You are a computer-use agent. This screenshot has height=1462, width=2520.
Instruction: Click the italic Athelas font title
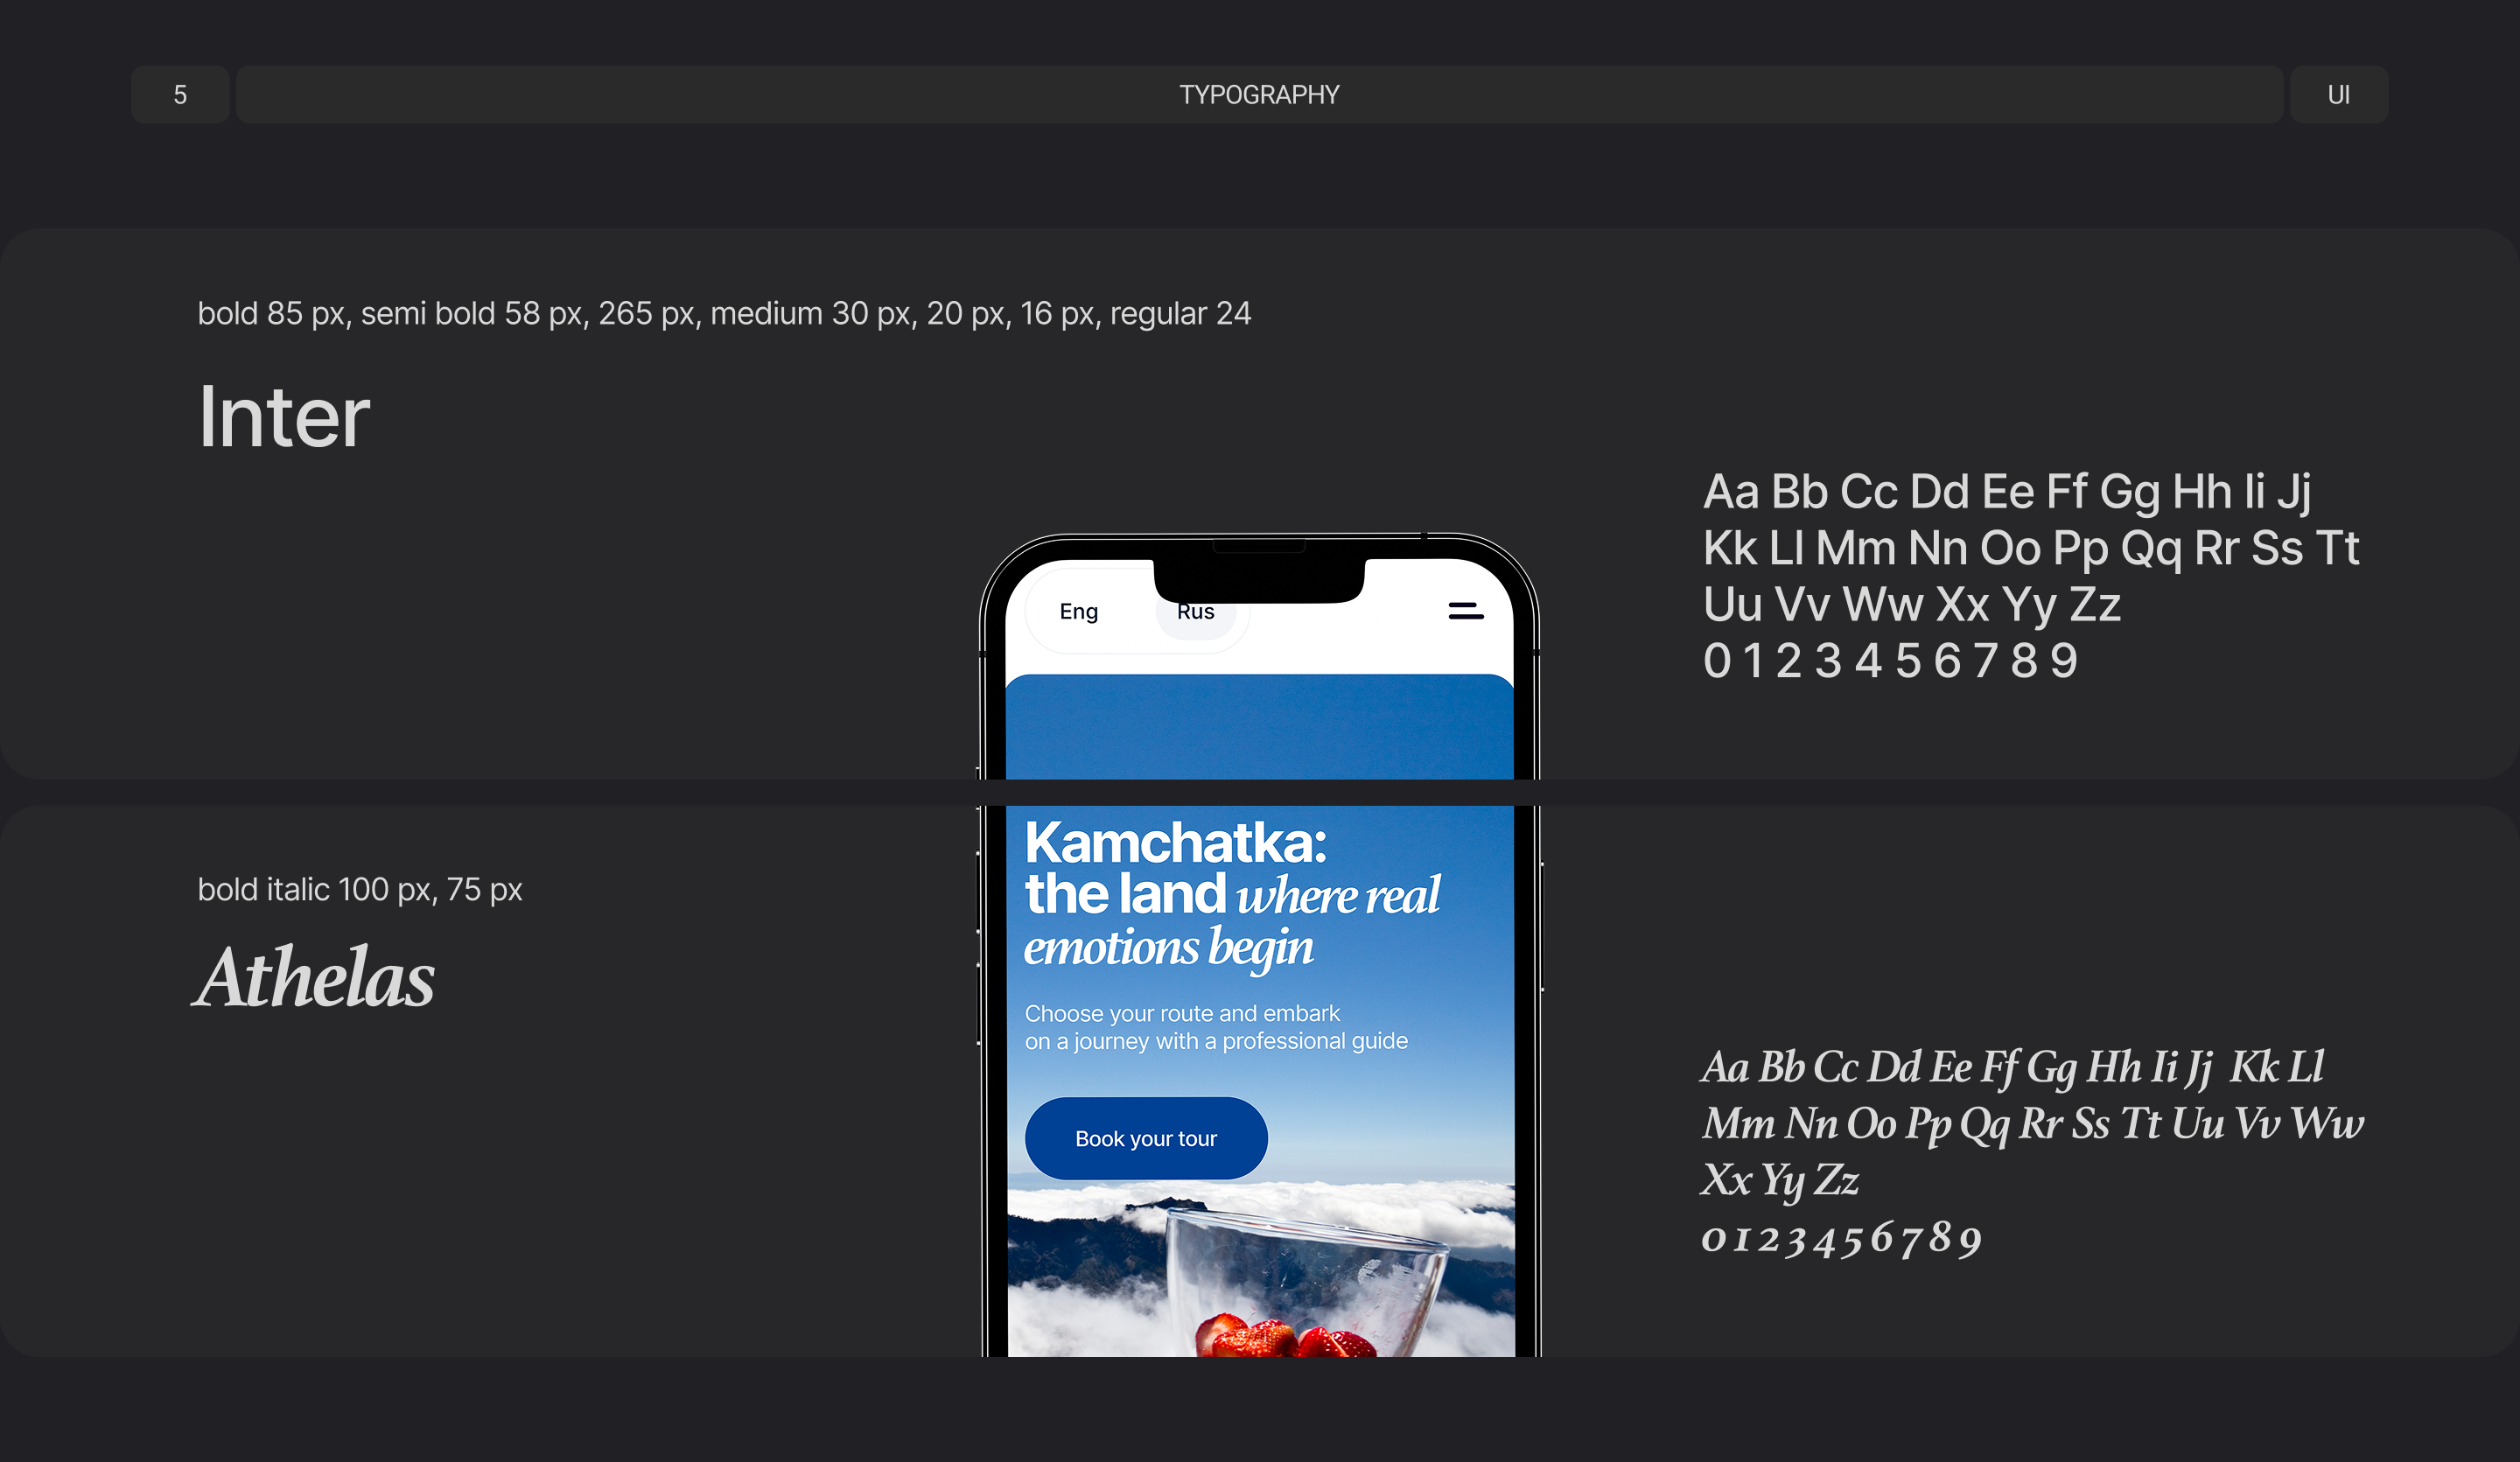click(315, 977)
